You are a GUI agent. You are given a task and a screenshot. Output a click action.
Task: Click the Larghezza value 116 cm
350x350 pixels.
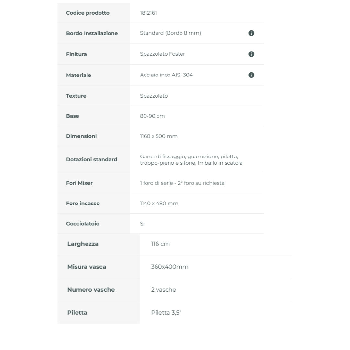(160, 244)
